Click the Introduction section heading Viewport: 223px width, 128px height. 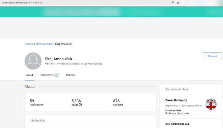coord(37,120)
